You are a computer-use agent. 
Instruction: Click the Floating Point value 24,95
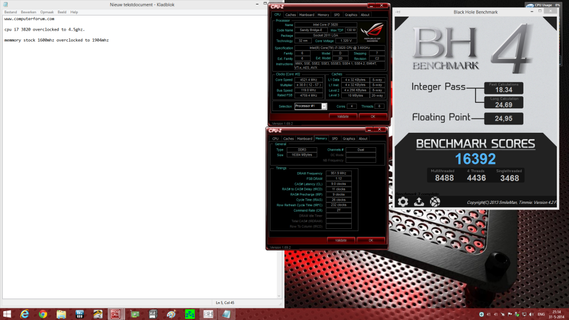coord(503,118)
